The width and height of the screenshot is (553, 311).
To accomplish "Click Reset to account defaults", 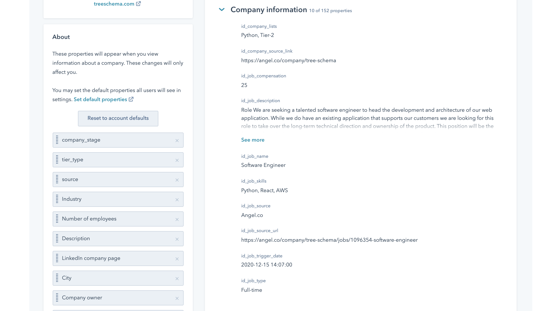I will (118, 118).
